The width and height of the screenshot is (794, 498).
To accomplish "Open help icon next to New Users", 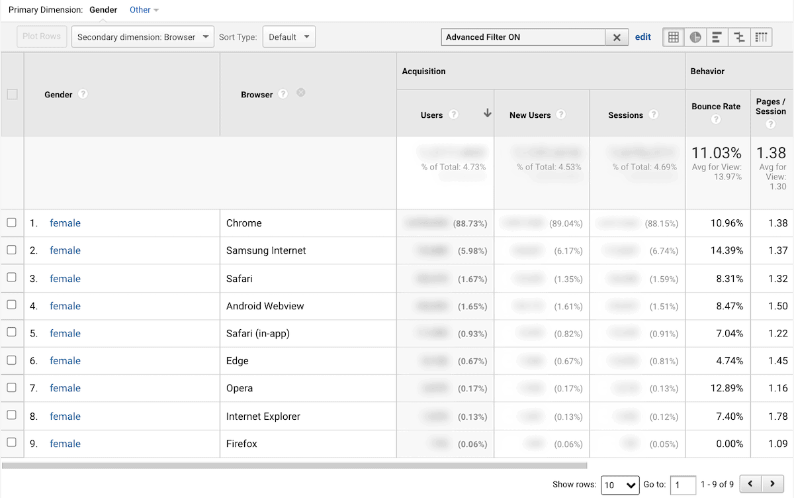I will tap(561, 115).
